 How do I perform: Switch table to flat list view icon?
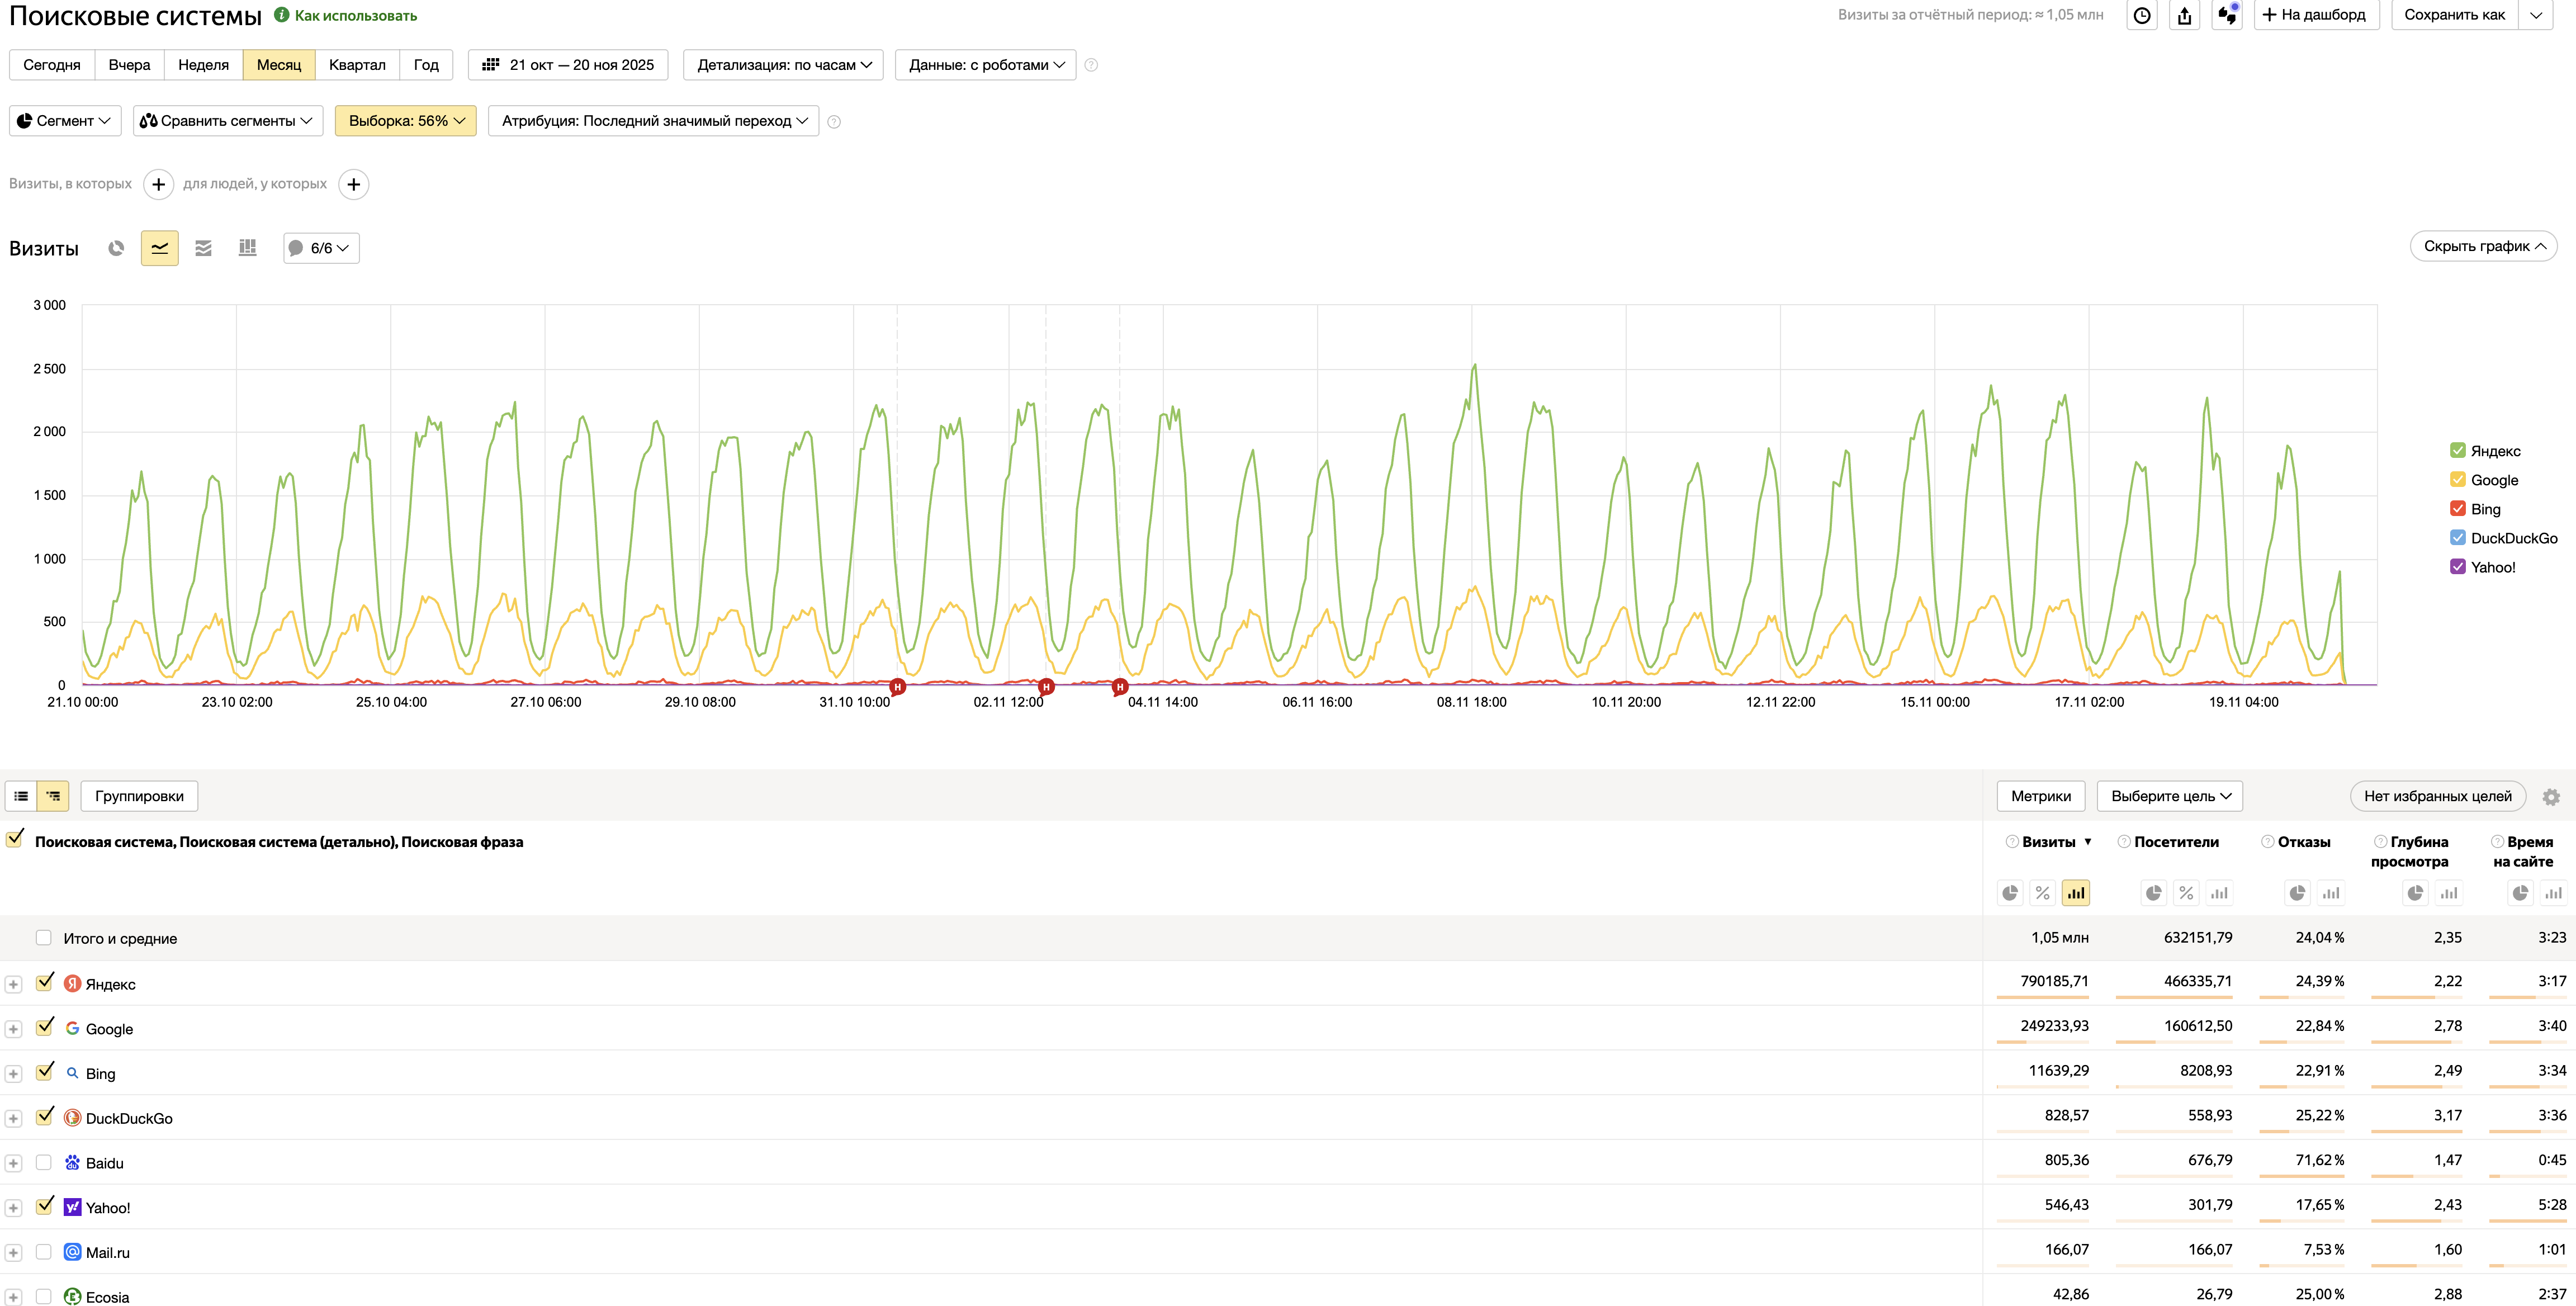tap(21, 796)
